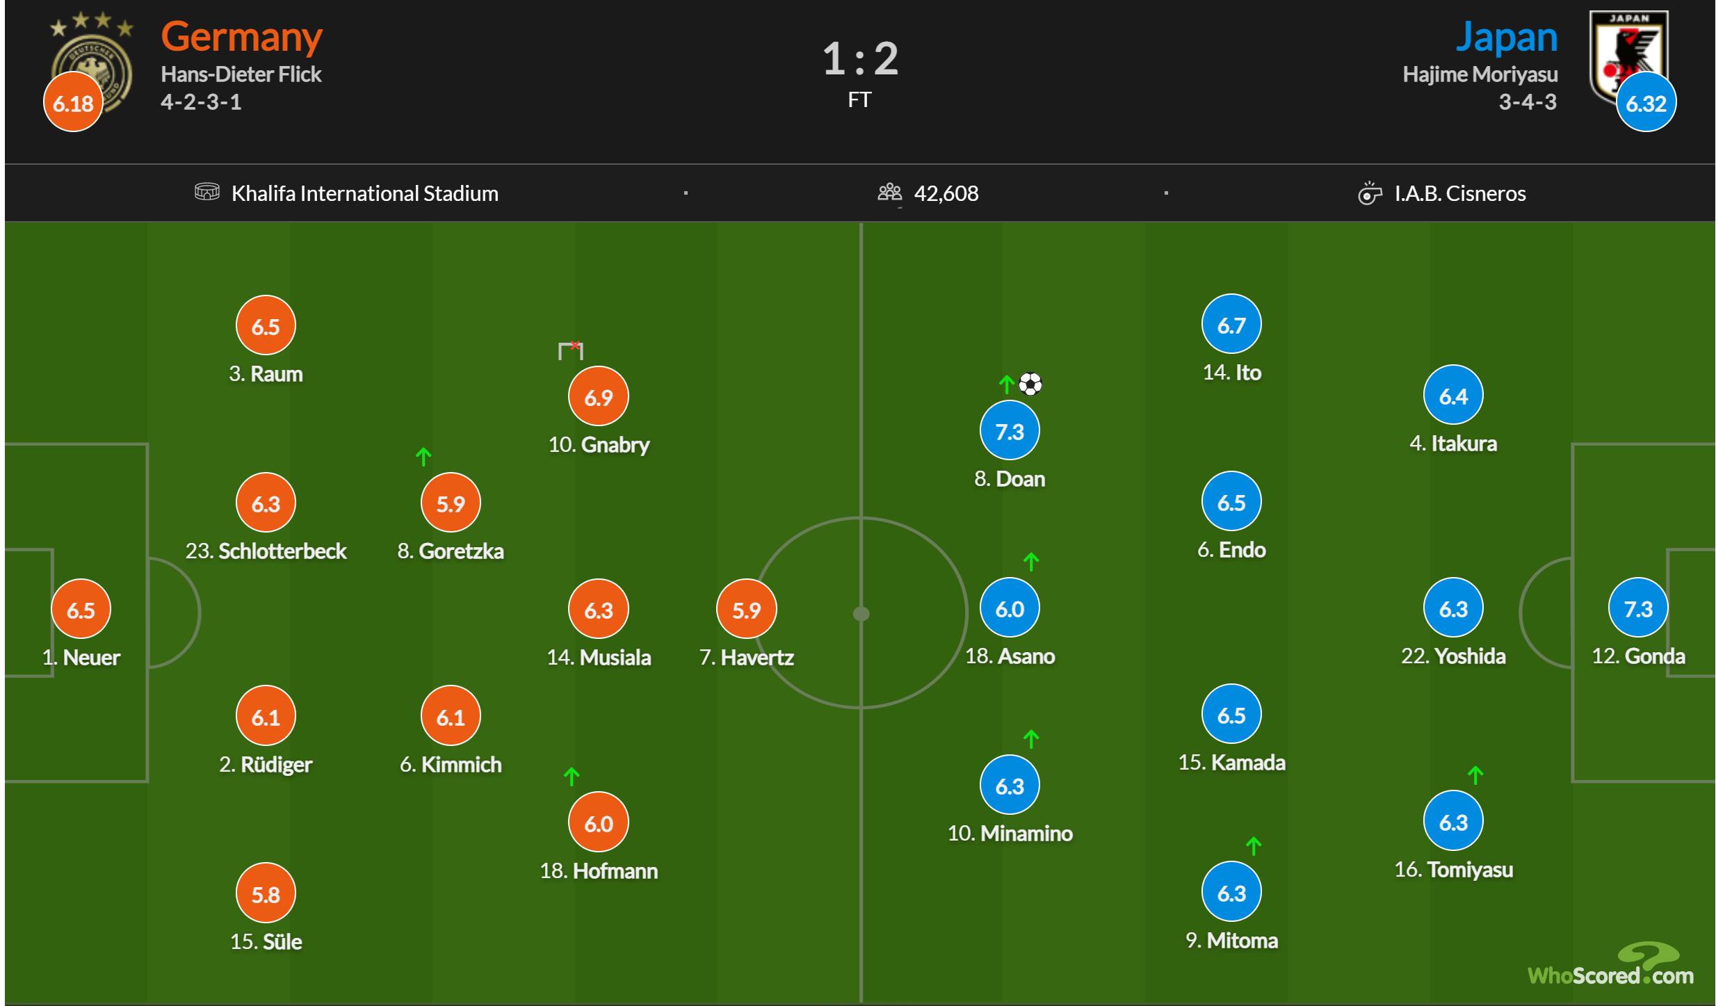Select Neuer's 6.5 rating circle
Viewport: 1716px width, 1006px height.
pos(81,610)
